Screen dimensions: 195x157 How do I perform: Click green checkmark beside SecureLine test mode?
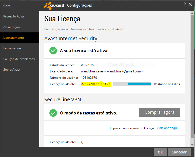pyautogui.click(x=53, y=113)
